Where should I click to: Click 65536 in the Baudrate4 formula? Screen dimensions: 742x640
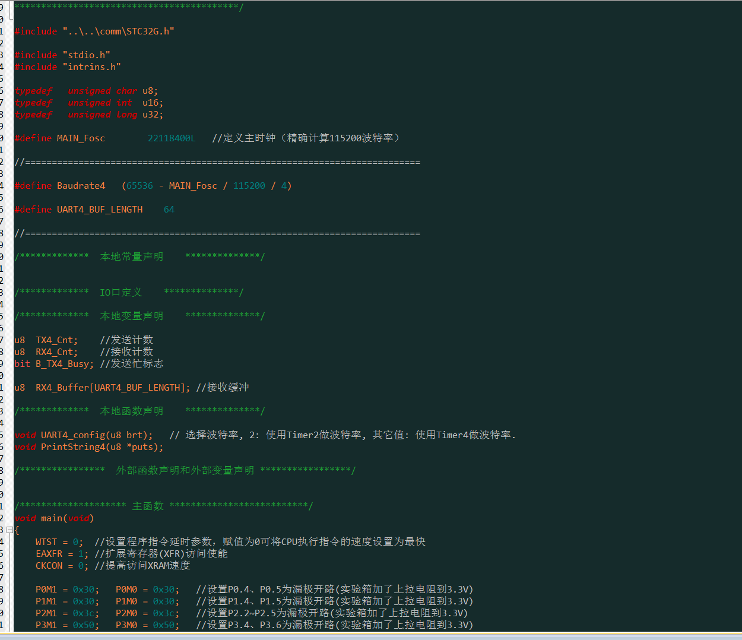139,186
